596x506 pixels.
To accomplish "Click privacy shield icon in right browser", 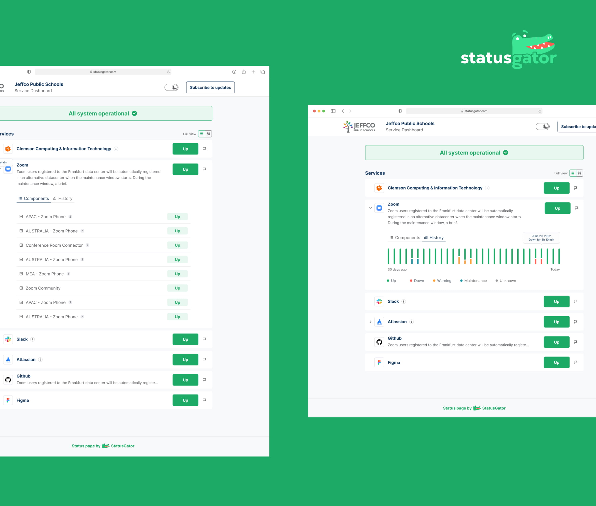I will tap(400, 111).
